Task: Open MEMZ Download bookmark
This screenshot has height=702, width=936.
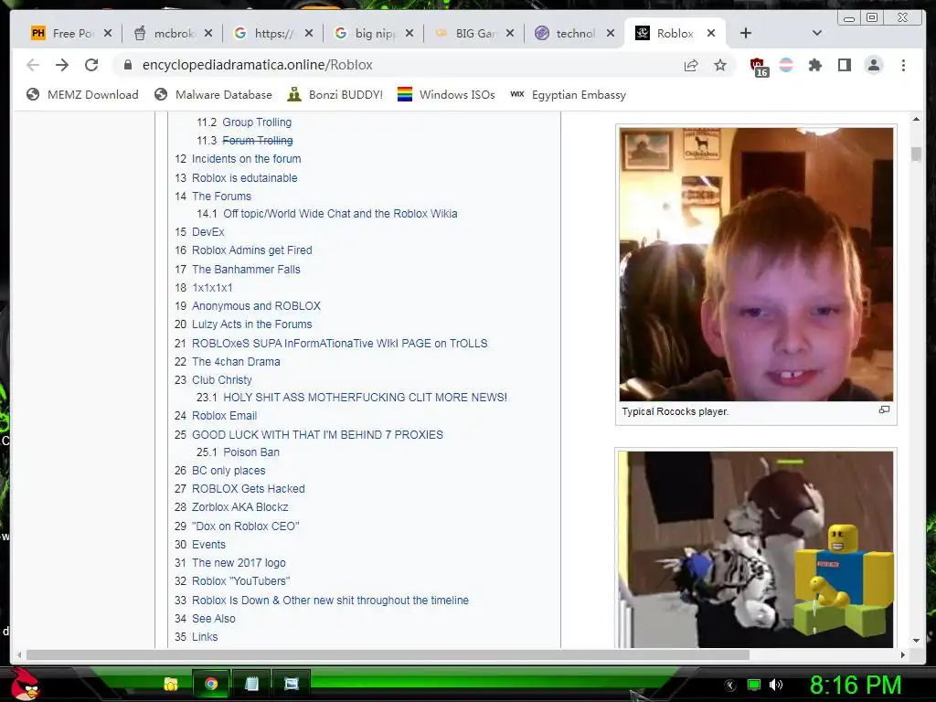Action: (82, 94)
